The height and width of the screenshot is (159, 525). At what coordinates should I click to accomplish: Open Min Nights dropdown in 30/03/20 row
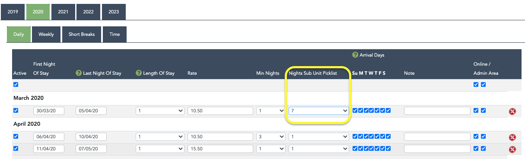coord(270,111)
